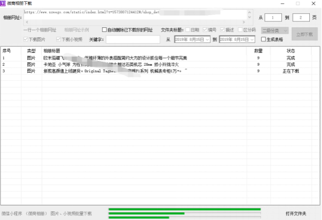
Task: Toggle the 下载图片 checkbox
Action: click(x=26, y=39)
